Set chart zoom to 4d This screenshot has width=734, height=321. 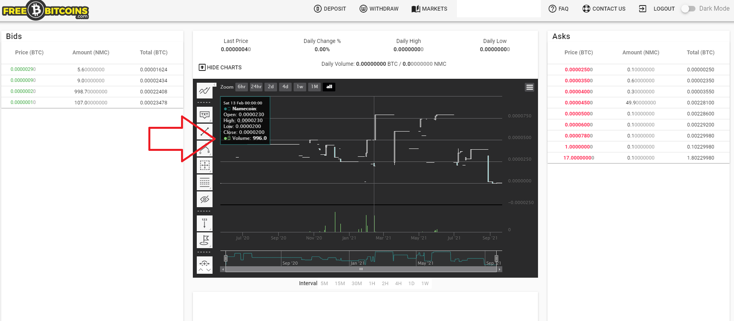click(x=285, y=87)
